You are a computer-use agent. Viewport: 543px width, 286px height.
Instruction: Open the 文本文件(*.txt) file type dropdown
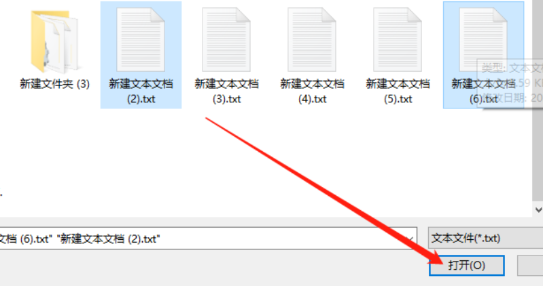(485, 239)
